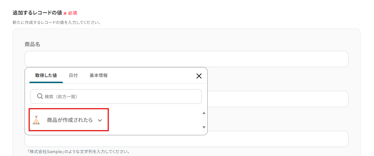374x156 pixels.
Task: Expand the 商品が作成されたら chevron
Action: point(100,120)
